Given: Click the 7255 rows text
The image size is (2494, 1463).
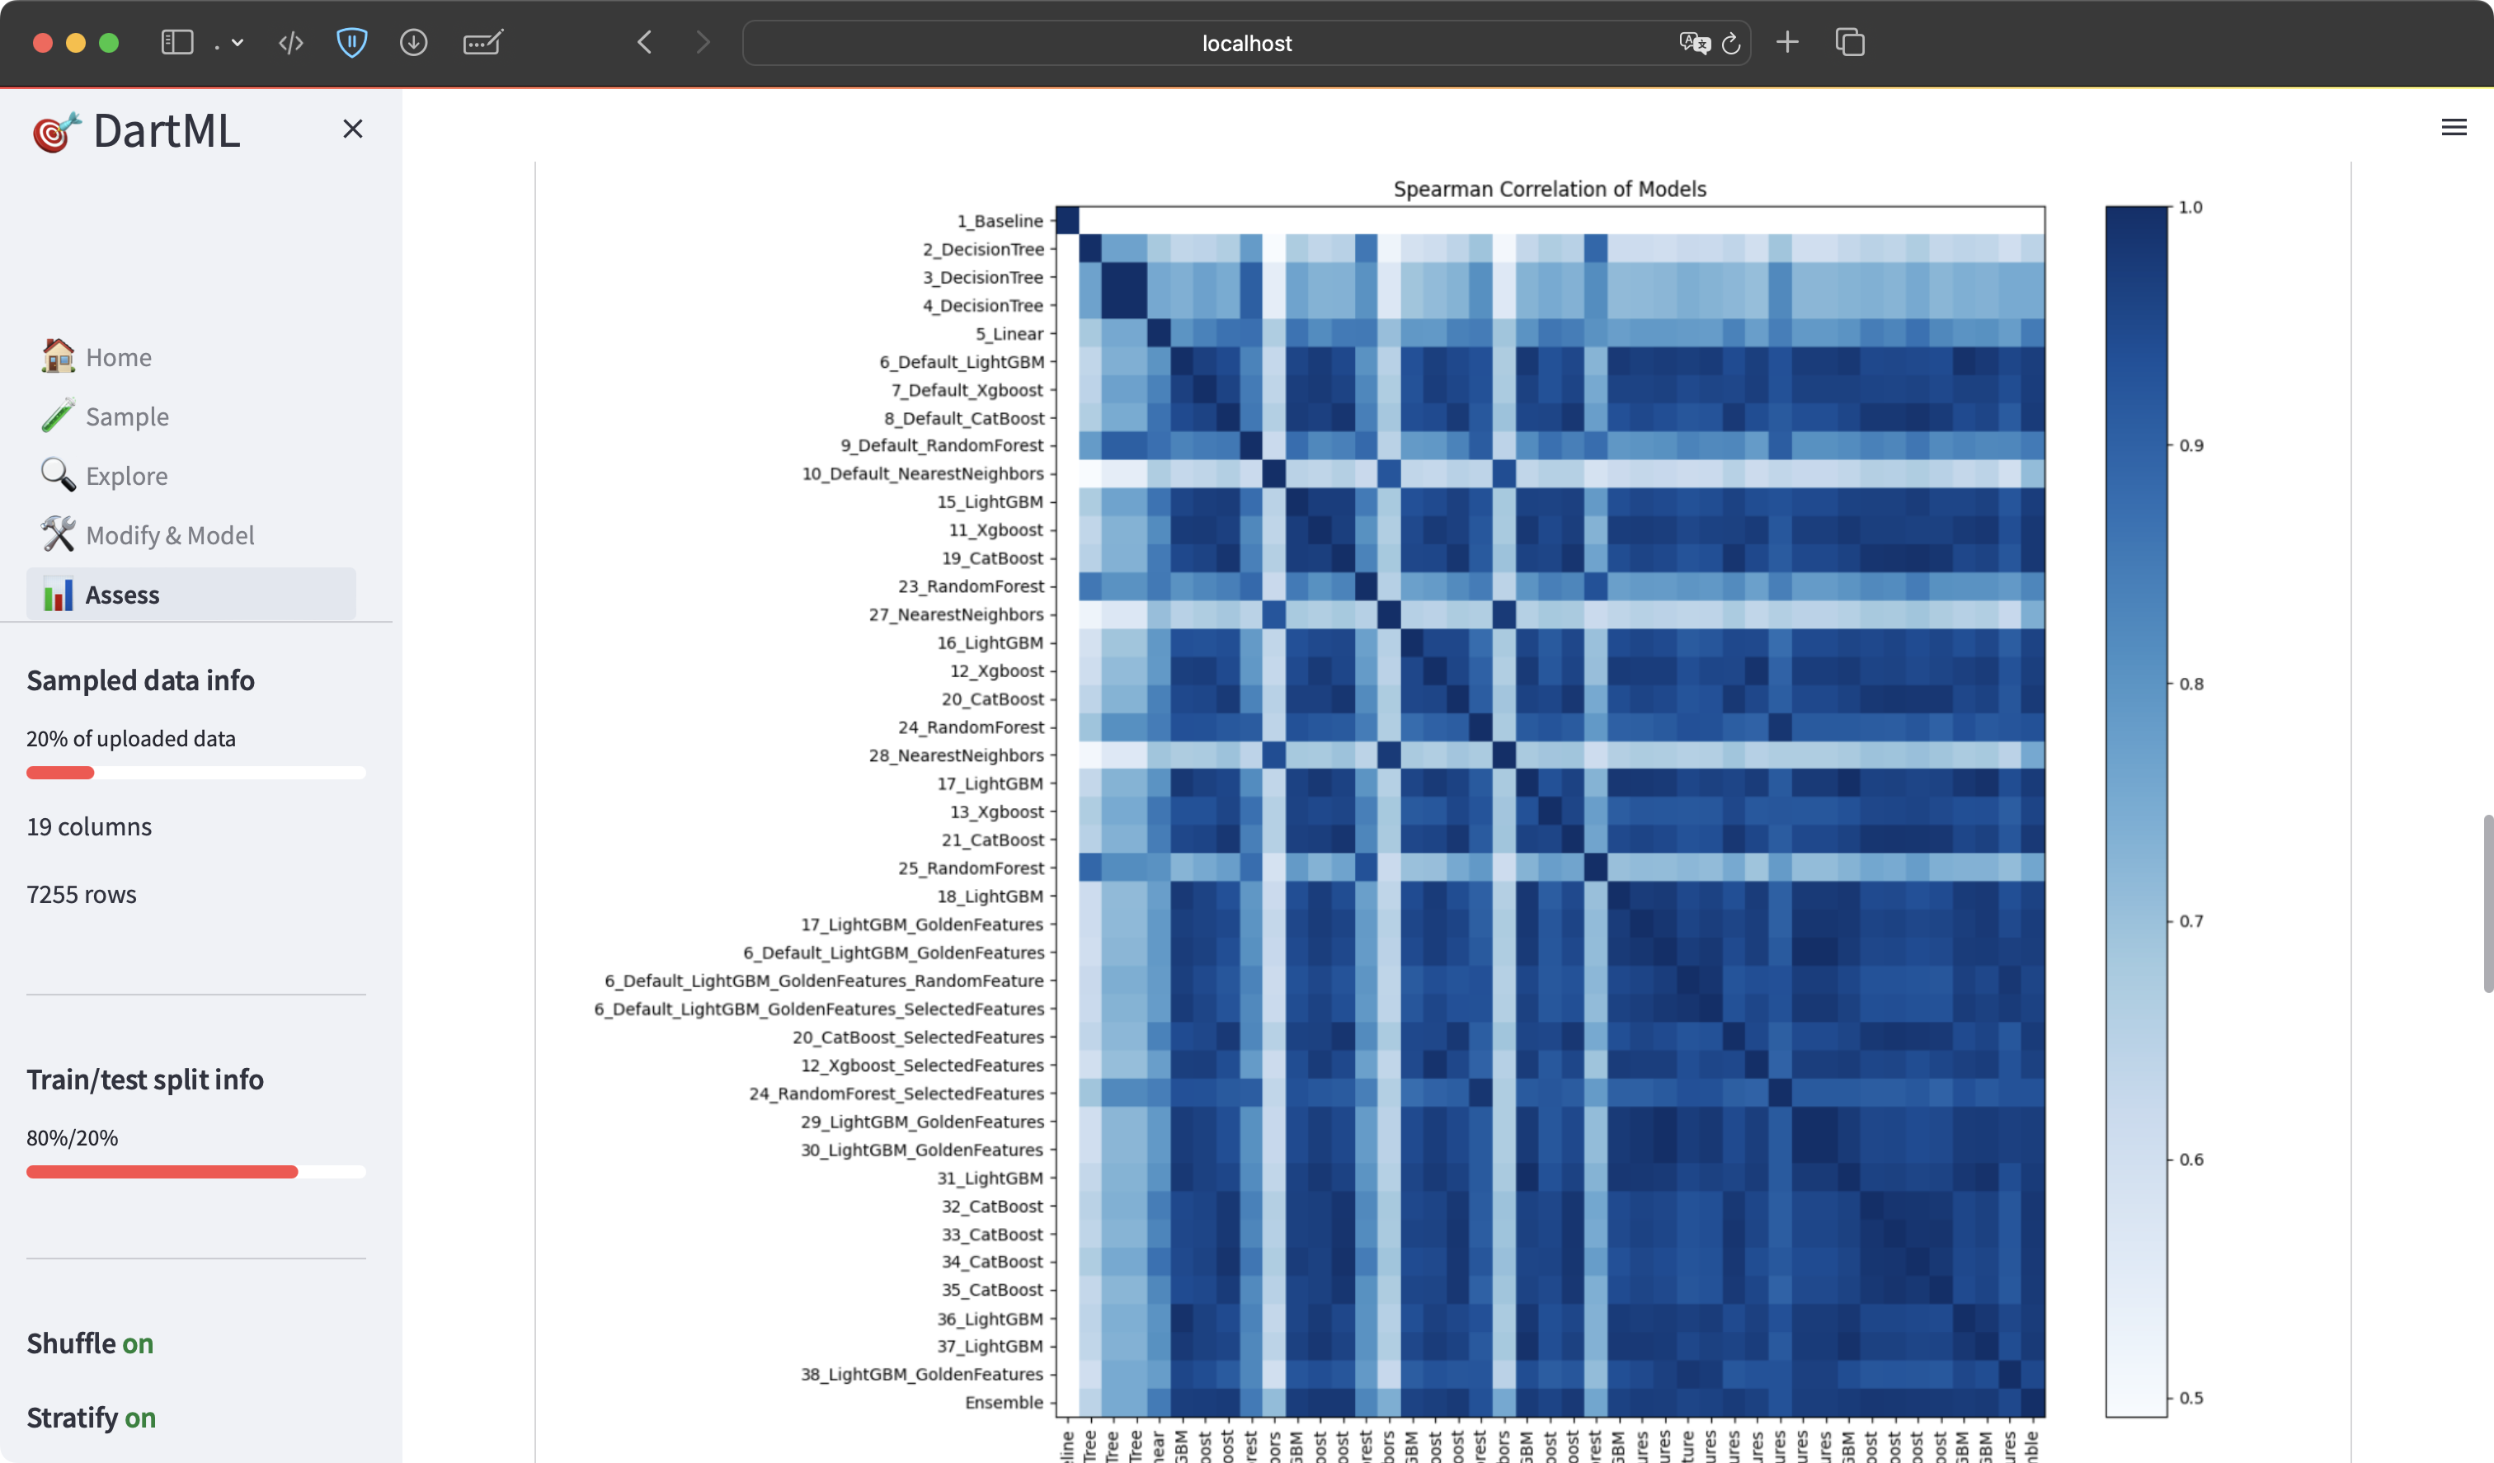Looking at the screenshot, I should click(x=81, y=895).
